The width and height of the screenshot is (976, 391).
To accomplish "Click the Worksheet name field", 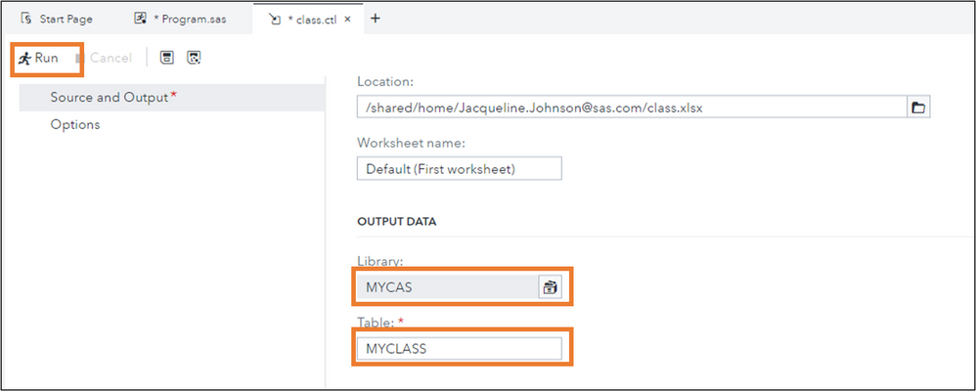I will click(459, 169).
